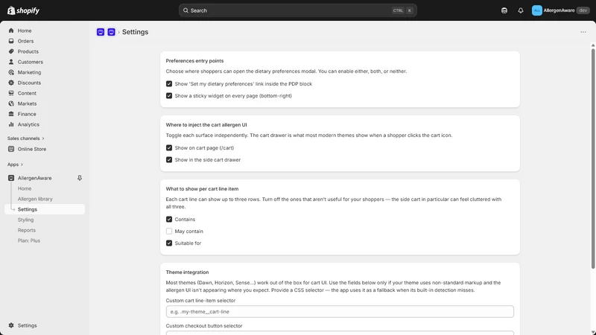Open Shopify Settings at bottom of sidebar
Image resolution: width=596 pixels, height=335 pixels.
(x=28, y=325)
